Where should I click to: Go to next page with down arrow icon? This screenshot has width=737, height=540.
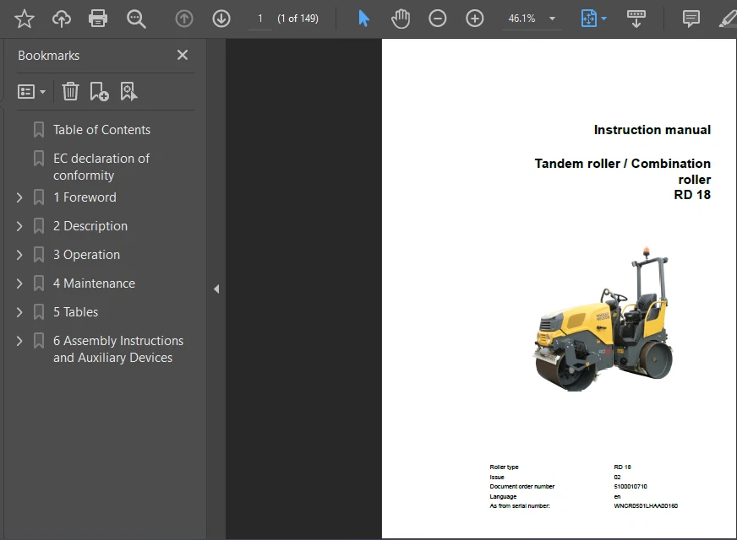click(x=221, y=18)
